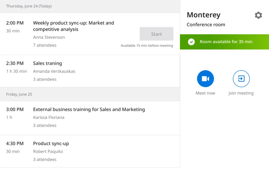Viewport: 269px width, 169px height.
Task: Click the Monterey room name
Action: (x=204, y=15)
